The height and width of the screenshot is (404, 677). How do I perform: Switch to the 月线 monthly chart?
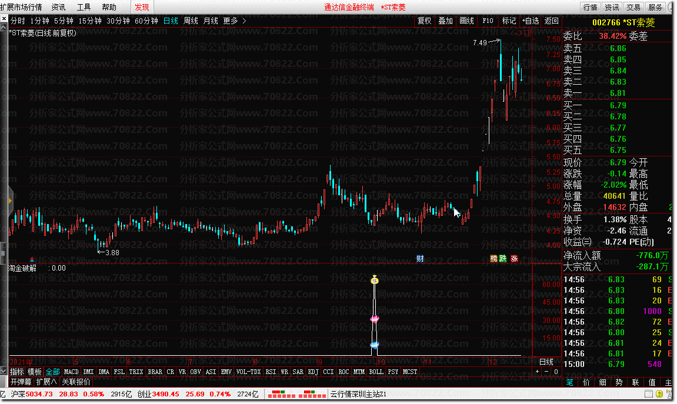(x=211, y=21)
